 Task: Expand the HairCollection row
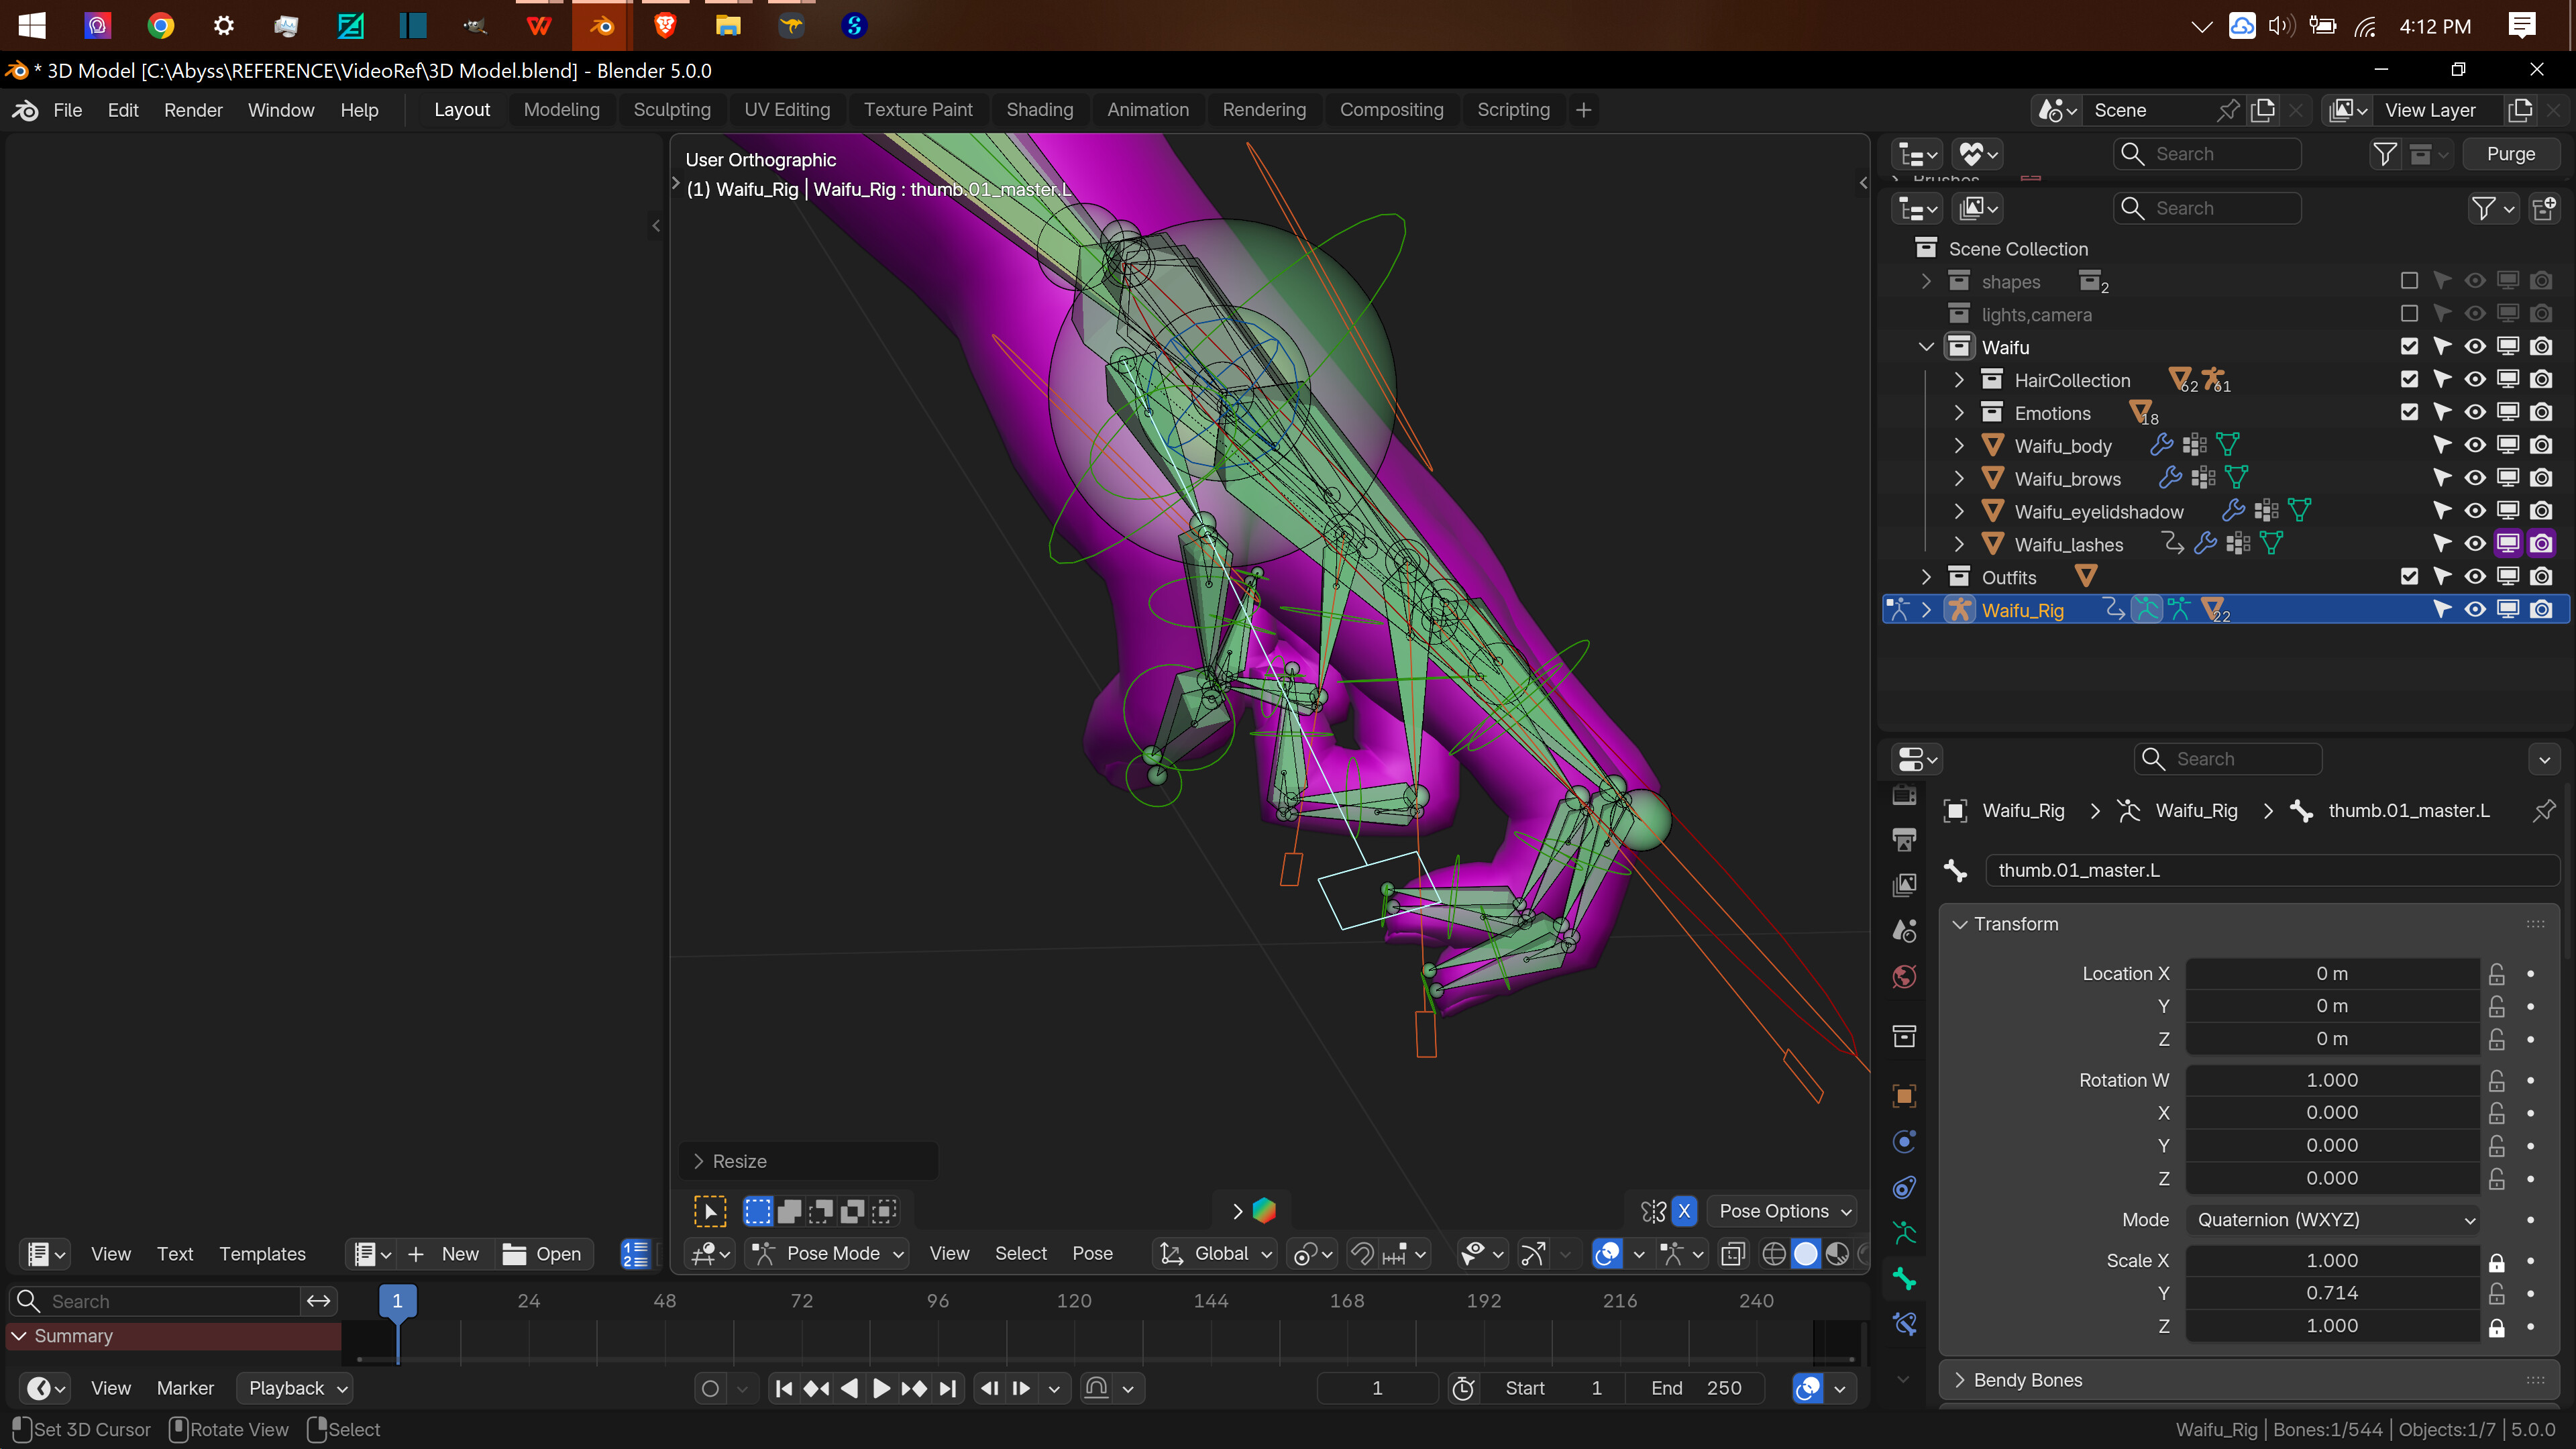(x=1959, y=380)
